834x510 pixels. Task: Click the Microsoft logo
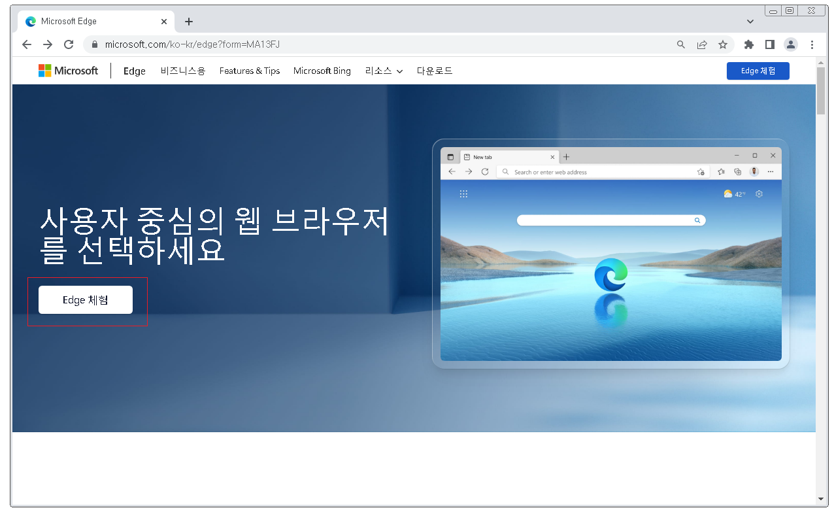[x=68, y=71]
